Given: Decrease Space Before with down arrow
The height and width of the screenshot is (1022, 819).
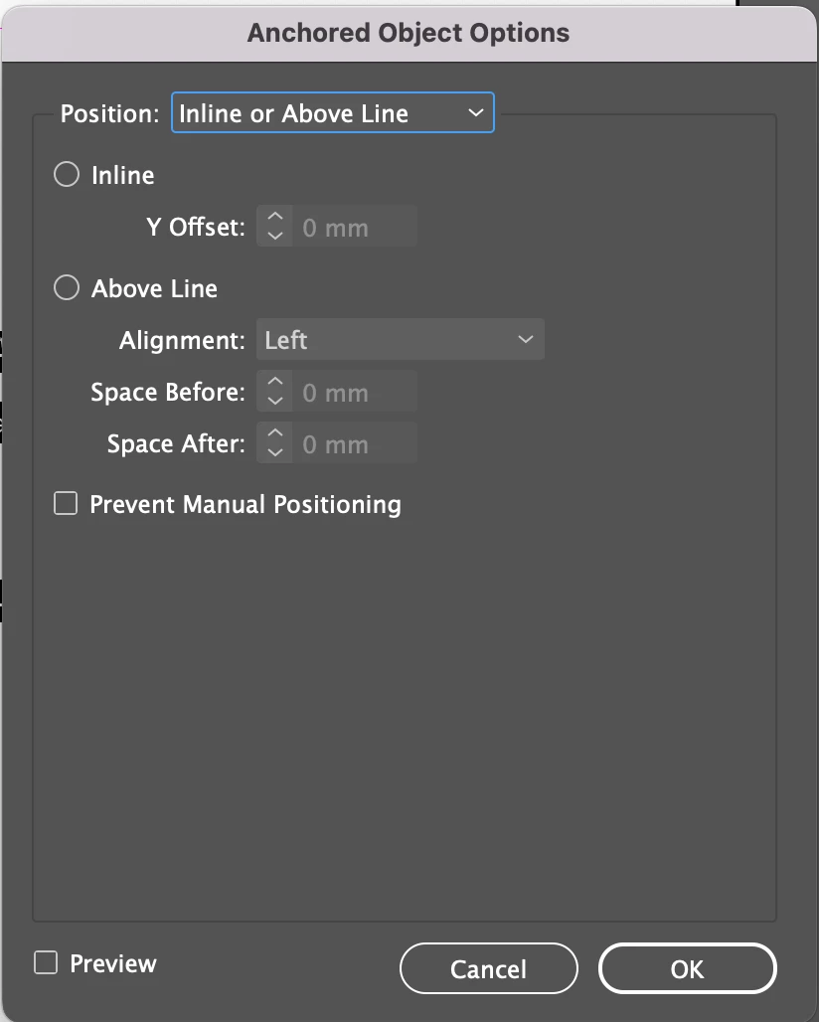Looking at the screenshot, I should (275, 402).
